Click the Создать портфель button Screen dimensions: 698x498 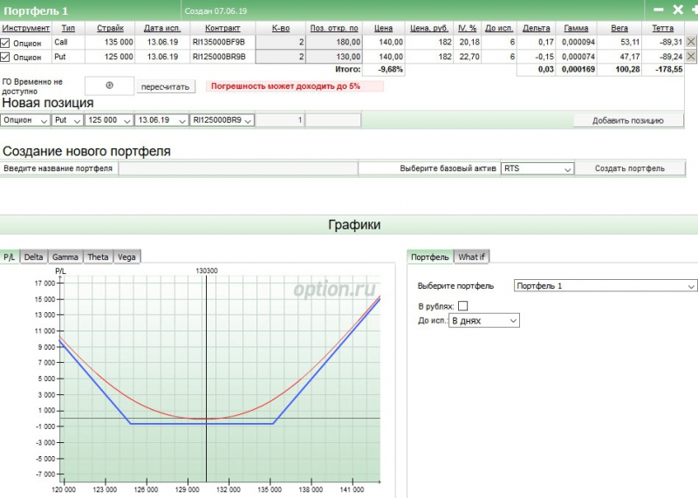[x=629, y=168]
